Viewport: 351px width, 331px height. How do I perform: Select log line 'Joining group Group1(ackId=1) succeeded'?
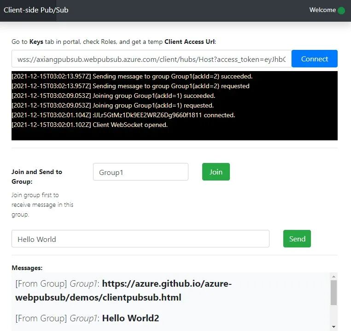click(113, 96)
